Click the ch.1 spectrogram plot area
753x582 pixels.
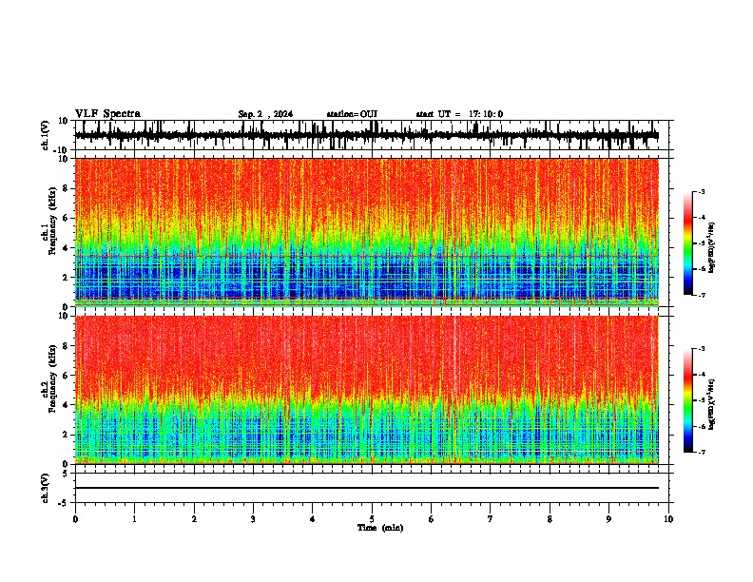coord(367,232)
